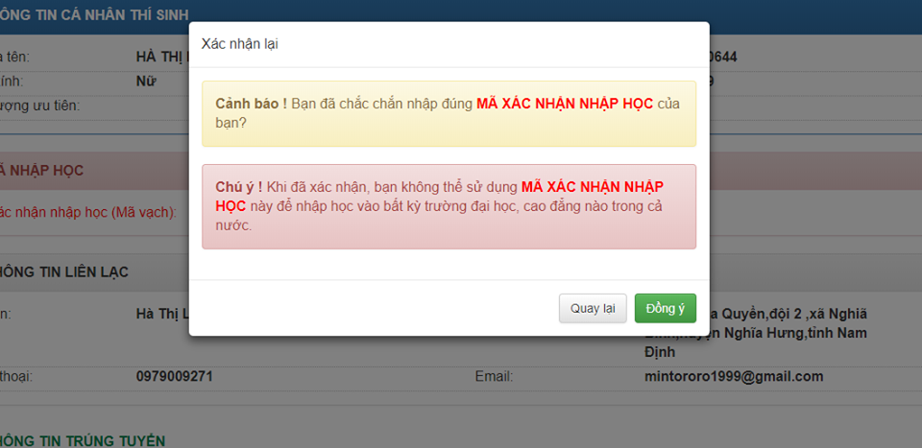The width and height of the screenshot is (922, 448).
Task: Click the red Chú ý notice box
Action: [x=449, y=206]
